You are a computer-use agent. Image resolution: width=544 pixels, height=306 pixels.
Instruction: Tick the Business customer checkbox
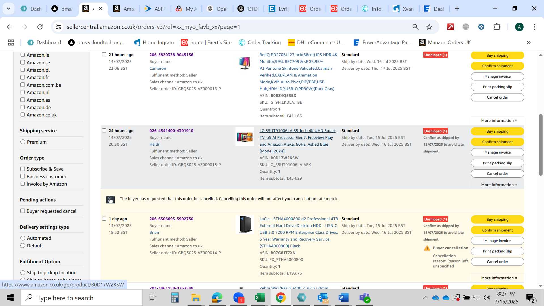pos(23,177)
